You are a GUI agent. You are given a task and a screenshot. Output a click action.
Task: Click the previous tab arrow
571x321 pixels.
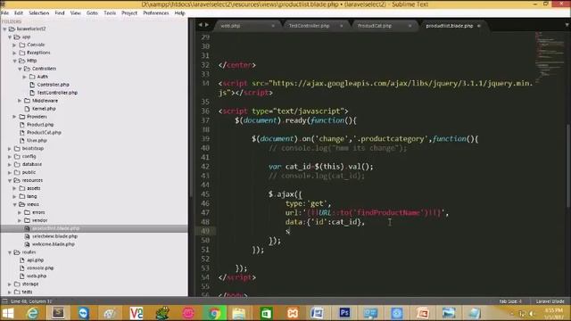click(200, 25)
